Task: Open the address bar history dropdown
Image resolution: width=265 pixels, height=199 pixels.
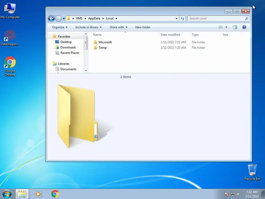Action: pos(176,18)
